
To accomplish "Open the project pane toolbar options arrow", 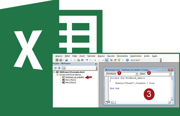I will [97, 68].
